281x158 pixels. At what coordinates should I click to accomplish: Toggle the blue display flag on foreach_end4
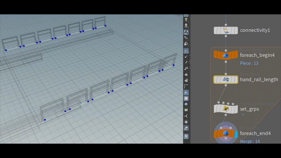tap(236, 134)
